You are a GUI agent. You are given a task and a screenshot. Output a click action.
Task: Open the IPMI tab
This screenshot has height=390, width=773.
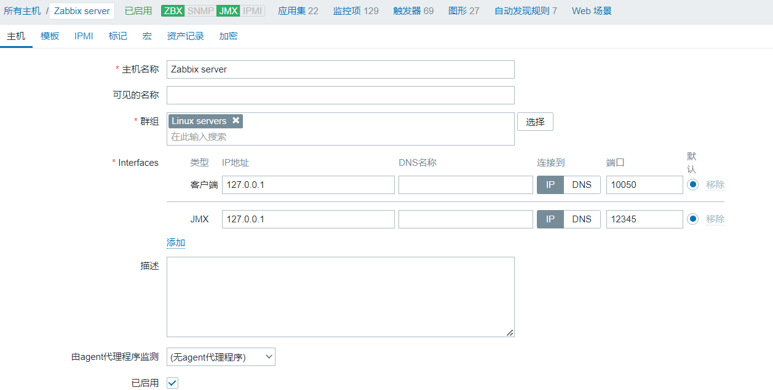[x=84, y=36]
